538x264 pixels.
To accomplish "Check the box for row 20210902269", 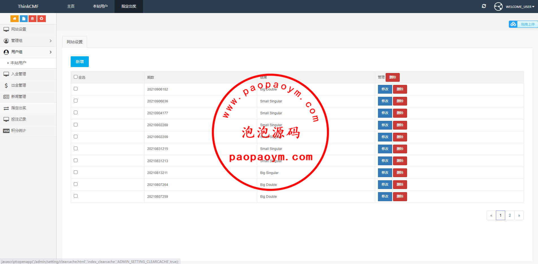I will click(75, 125).
